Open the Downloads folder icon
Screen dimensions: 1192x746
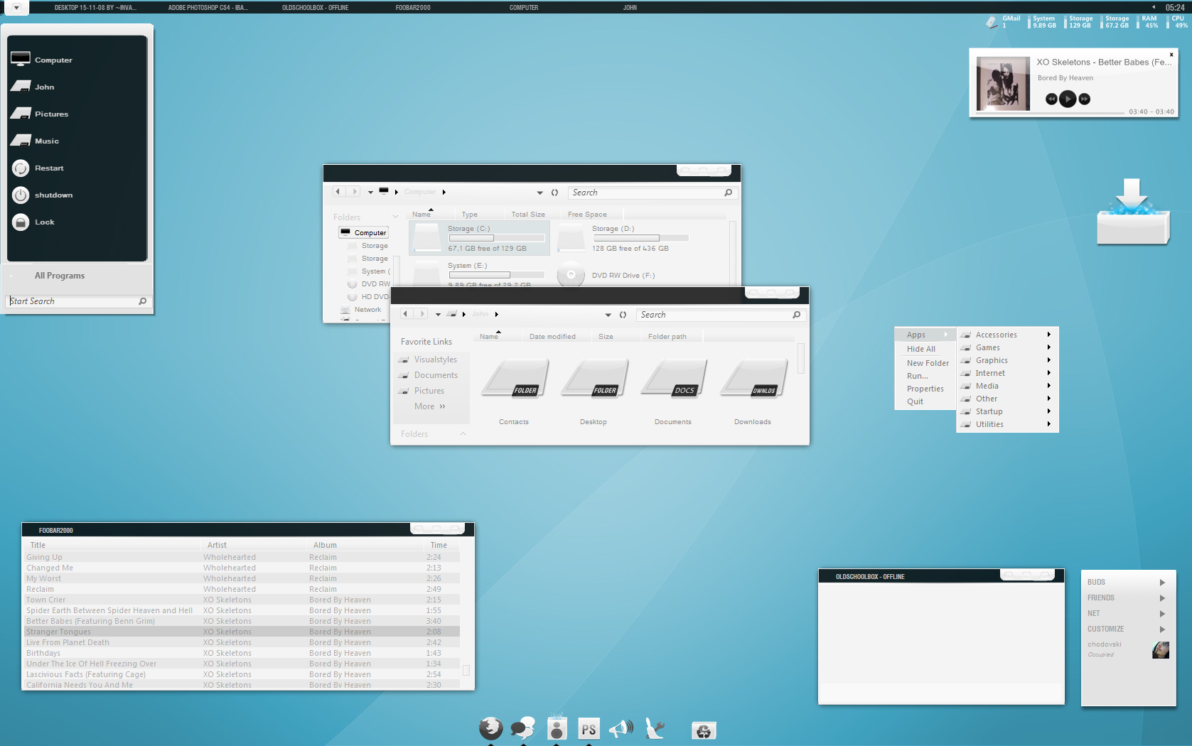[x=754, y=378]
